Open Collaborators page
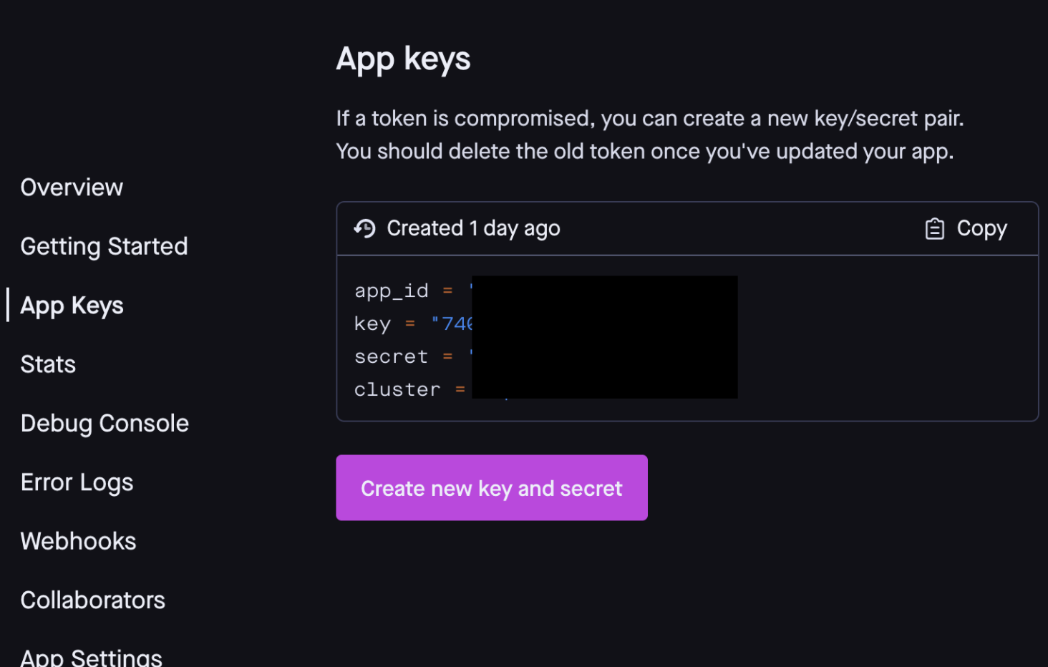This screenshot has height=667, width=1048. [x=93, y=600]
